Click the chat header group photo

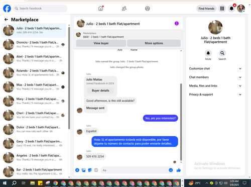coord(81,24)
